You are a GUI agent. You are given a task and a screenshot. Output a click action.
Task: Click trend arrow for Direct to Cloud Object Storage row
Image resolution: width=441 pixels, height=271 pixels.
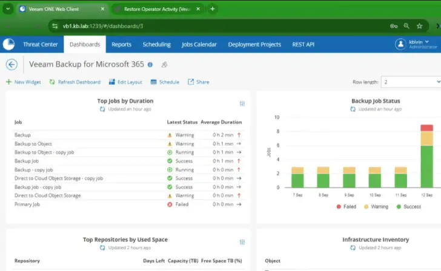pos(239,195)
